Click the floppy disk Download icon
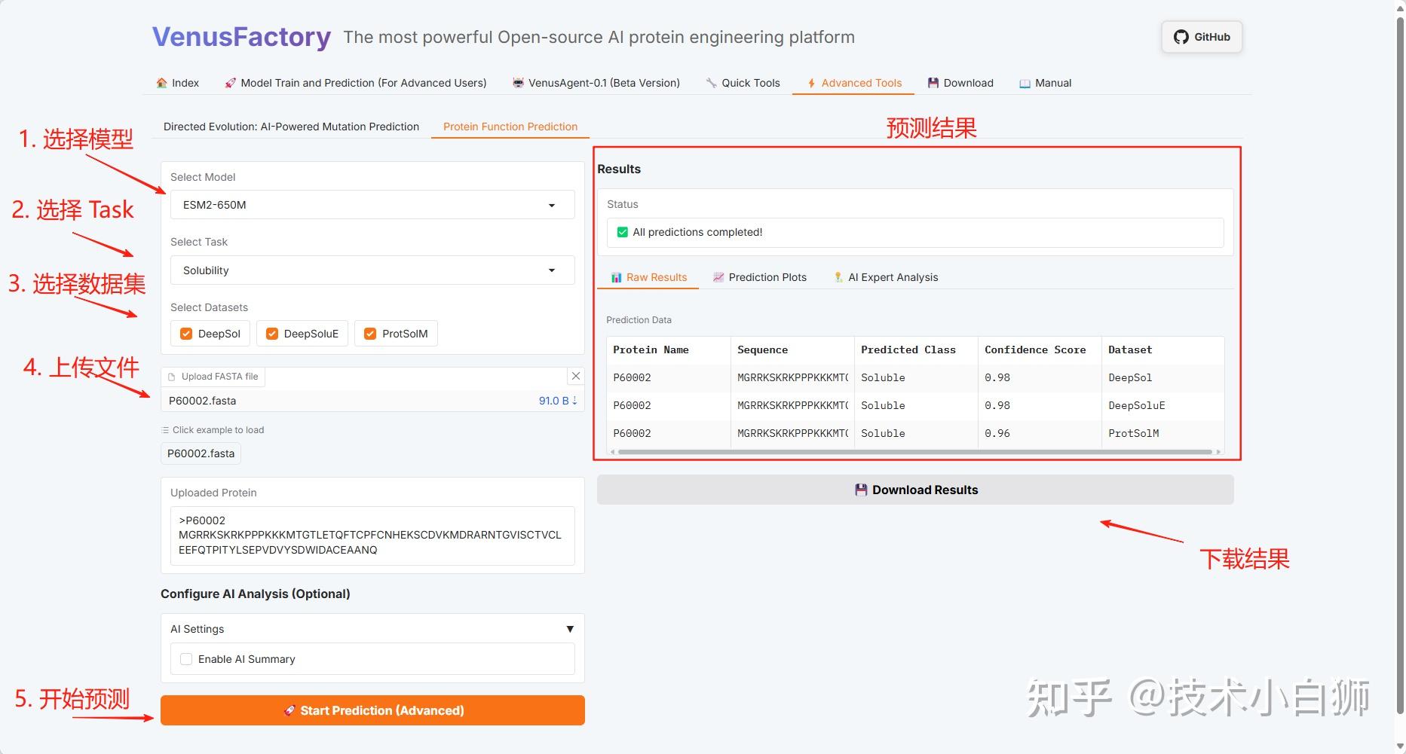Viewport: 1406px width, 754px height. coord(933,83)
